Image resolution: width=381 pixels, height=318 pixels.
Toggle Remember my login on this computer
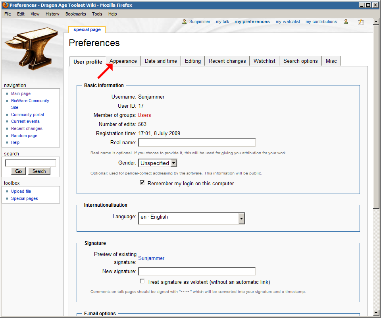coord(142,183)
